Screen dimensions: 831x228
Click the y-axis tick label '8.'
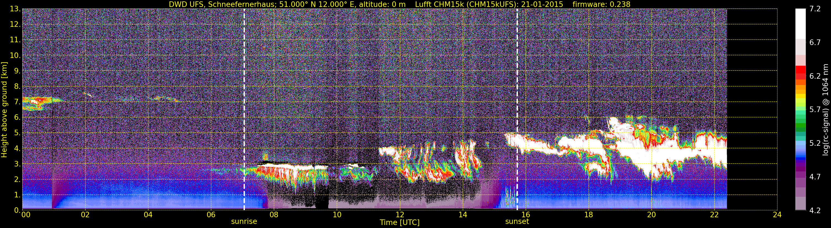17,86
